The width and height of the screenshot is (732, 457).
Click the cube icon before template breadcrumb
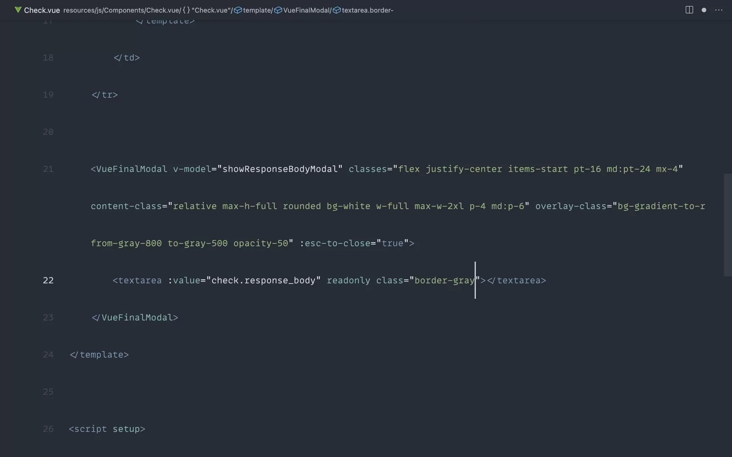[238, 10]
